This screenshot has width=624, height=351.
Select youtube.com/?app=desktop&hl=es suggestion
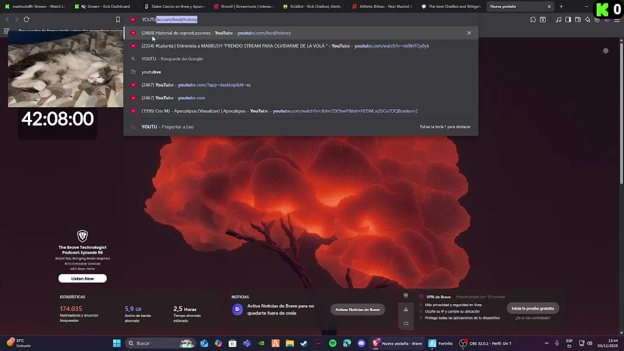click(300, 85)
